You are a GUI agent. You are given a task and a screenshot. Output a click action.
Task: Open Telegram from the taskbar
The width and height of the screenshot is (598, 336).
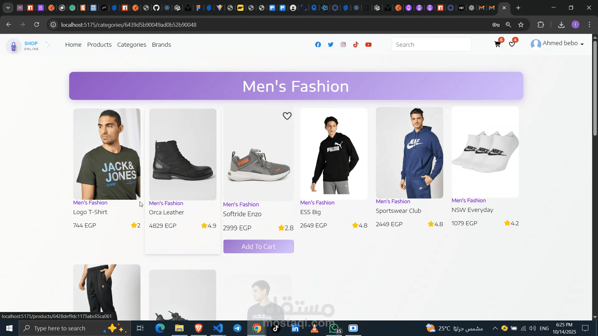237,328
